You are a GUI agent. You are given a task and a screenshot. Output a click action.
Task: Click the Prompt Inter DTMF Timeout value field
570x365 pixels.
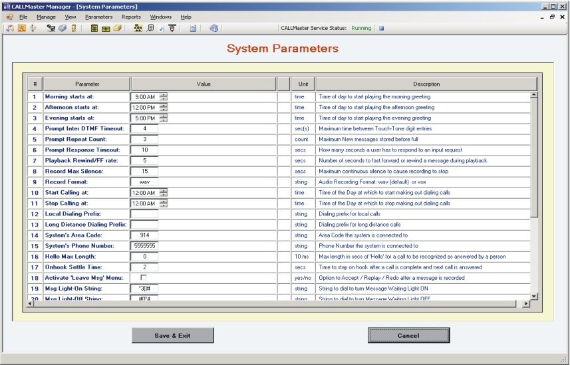(144, 129)
